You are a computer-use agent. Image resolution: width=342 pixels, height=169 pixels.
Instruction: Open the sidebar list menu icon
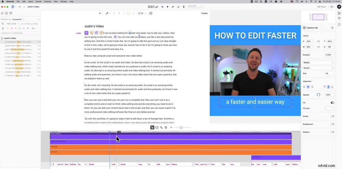click(2, 13)
